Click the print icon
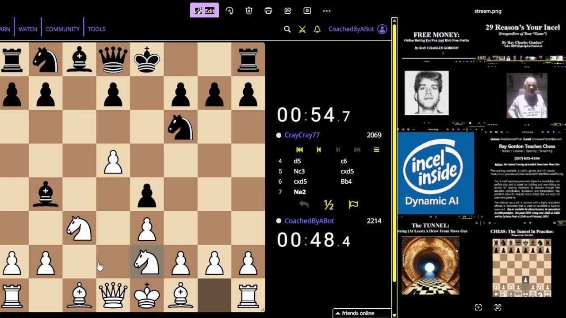566x318 pixels. pyautogui.click(x=268, y=11)
